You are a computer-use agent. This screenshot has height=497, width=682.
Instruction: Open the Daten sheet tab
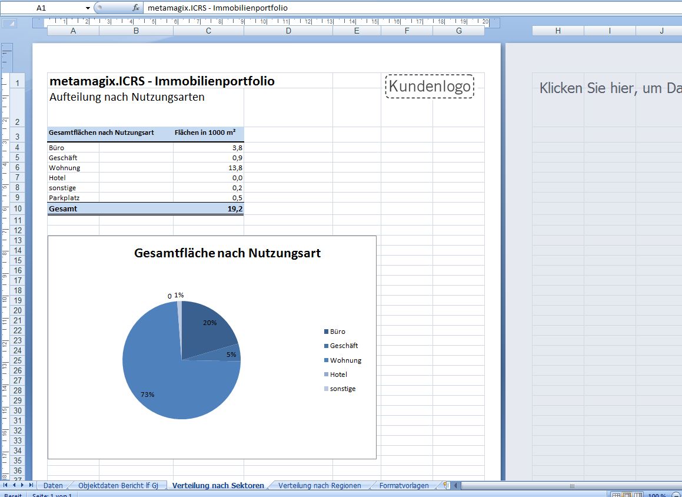pos(53,485)
